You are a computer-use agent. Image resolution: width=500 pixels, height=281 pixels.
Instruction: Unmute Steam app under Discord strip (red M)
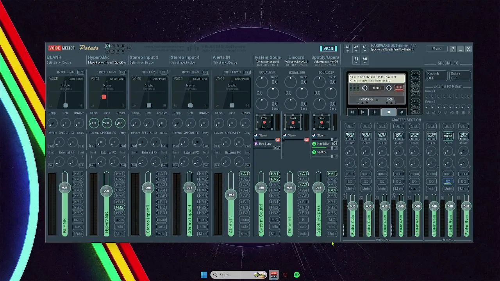pos(306,140)
